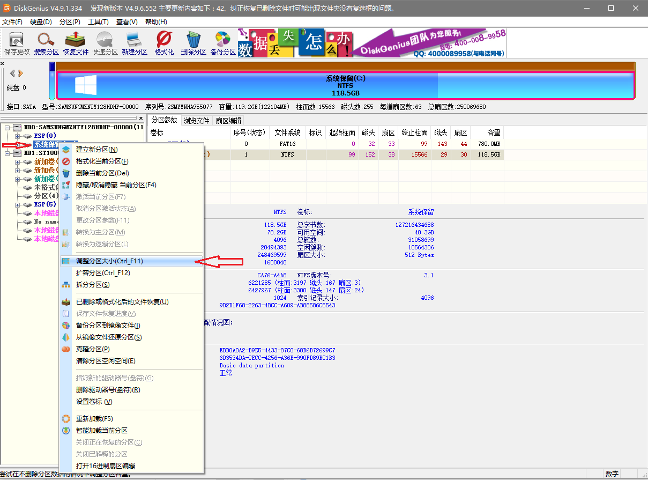
Task: Select ESP(0) in the disk tree
Action: 45,136
